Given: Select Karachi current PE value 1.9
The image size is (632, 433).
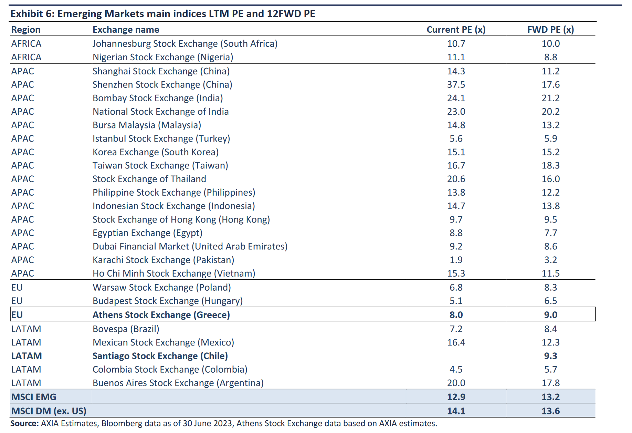Looking at the screenshot, I should pos(456,260).
